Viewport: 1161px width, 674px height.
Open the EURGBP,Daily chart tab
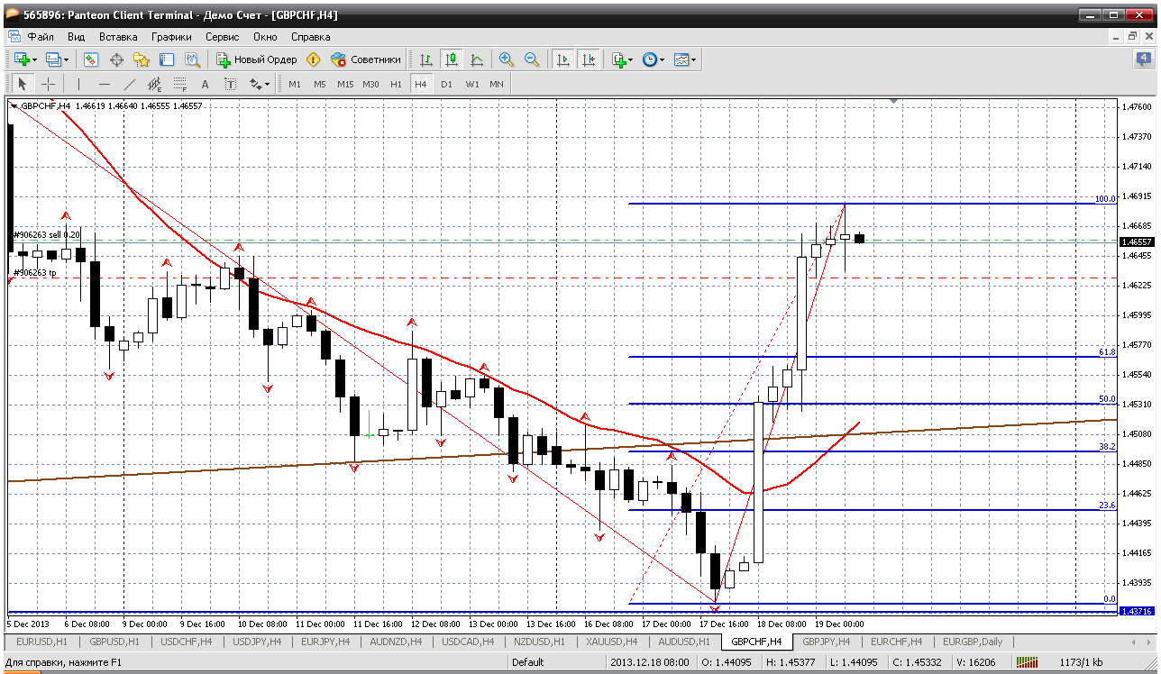972,642
